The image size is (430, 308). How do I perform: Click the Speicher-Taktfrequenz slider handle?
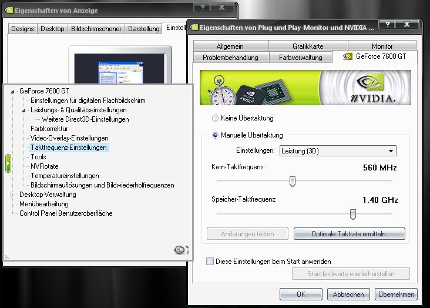pos(353,214)
